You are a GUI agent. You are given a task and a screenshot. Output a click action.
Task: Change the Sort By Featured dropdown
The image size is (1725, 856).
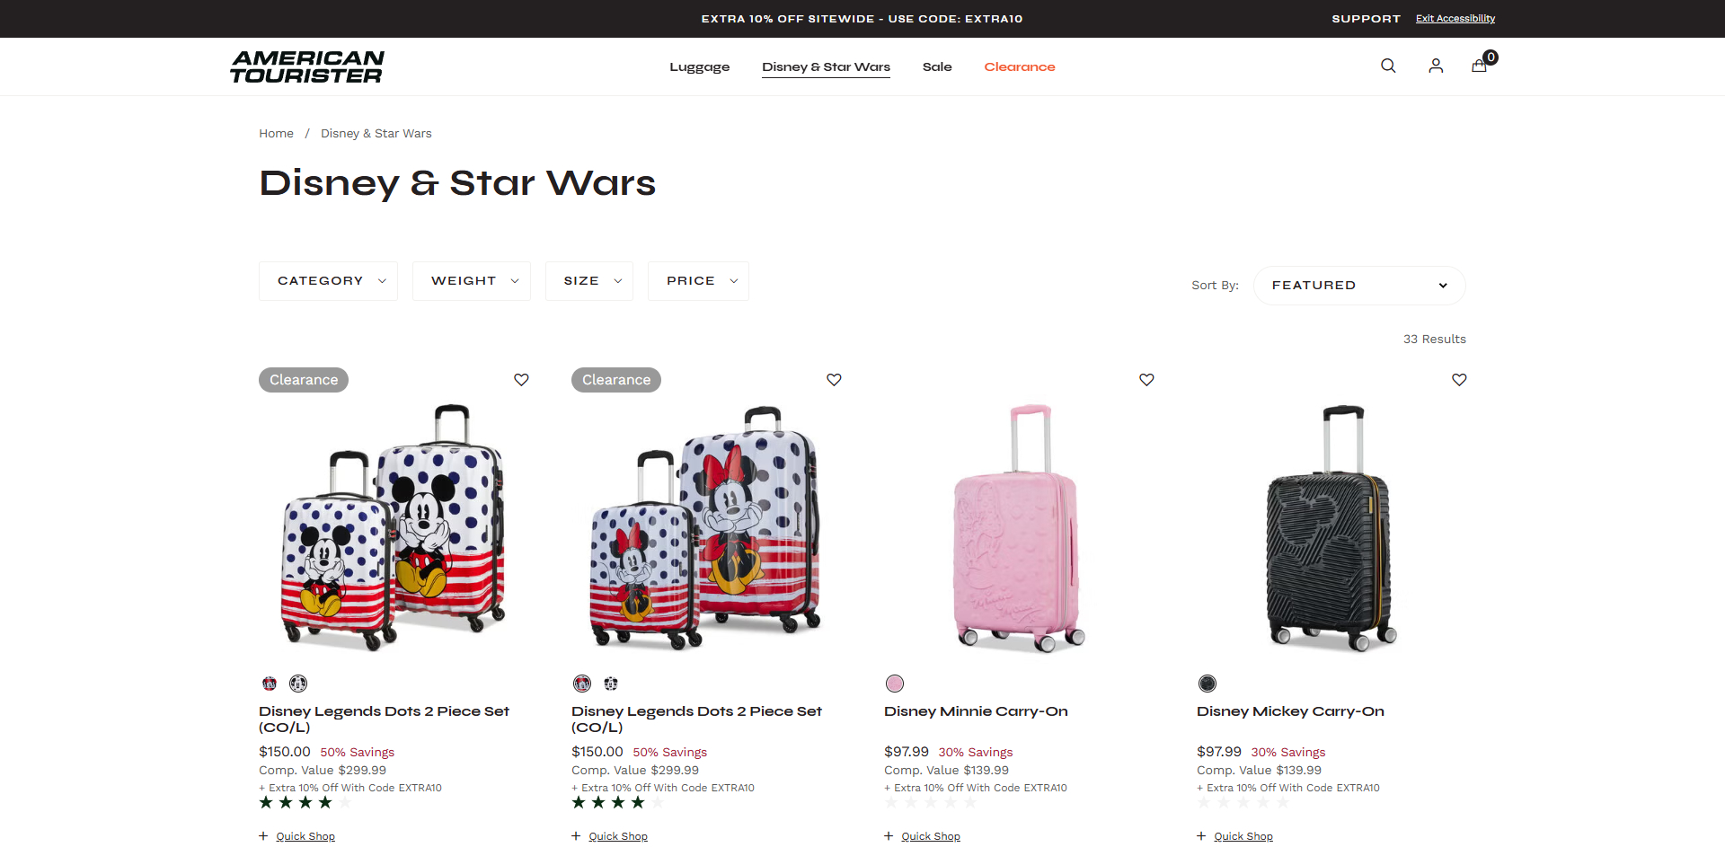point(1358,285)
